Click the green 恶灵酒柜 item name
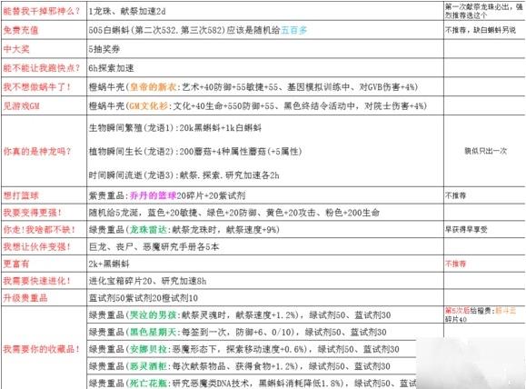Viewport: 526px width, 389px height. pos(148,366)
